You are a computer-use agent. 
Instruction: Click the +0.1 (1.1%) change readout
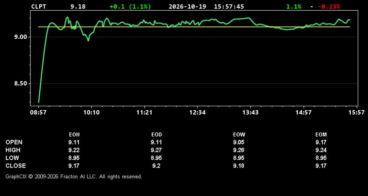coord(130,6)
